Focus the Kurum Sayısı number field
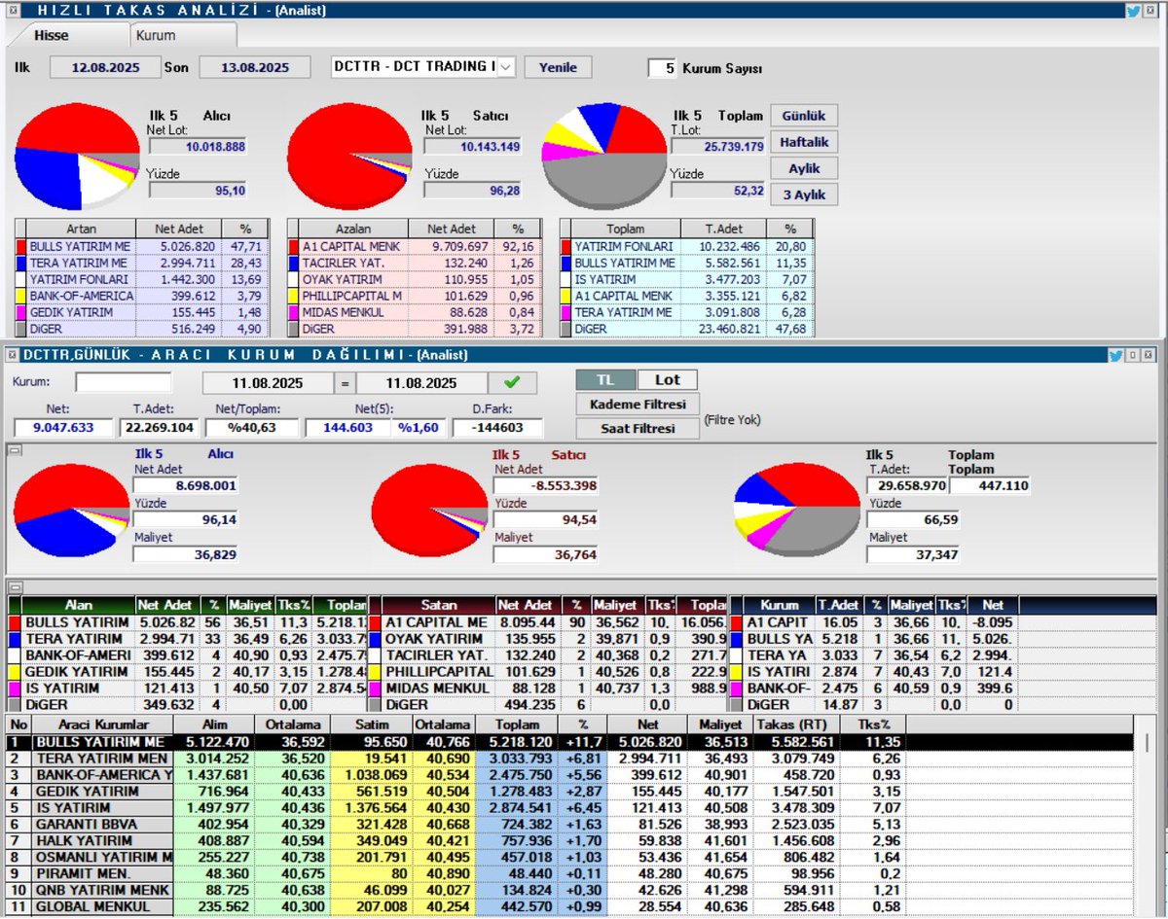Image resolution: width=1168 pixels, height=919 pixels. (x=663, y=68)
